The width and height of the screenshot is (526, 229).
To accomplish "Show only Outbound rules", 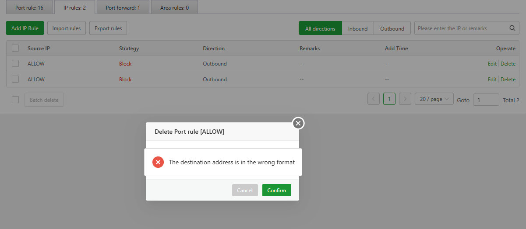I will (392, 28).
